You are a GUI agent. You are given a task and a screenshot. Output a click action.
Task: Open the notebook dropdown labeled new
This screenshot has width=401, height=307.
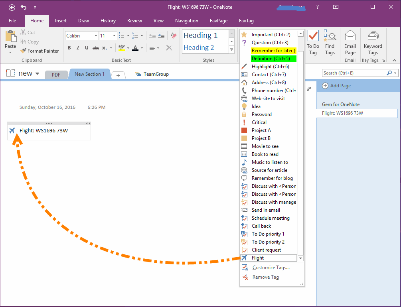click(x=37, y=73)
